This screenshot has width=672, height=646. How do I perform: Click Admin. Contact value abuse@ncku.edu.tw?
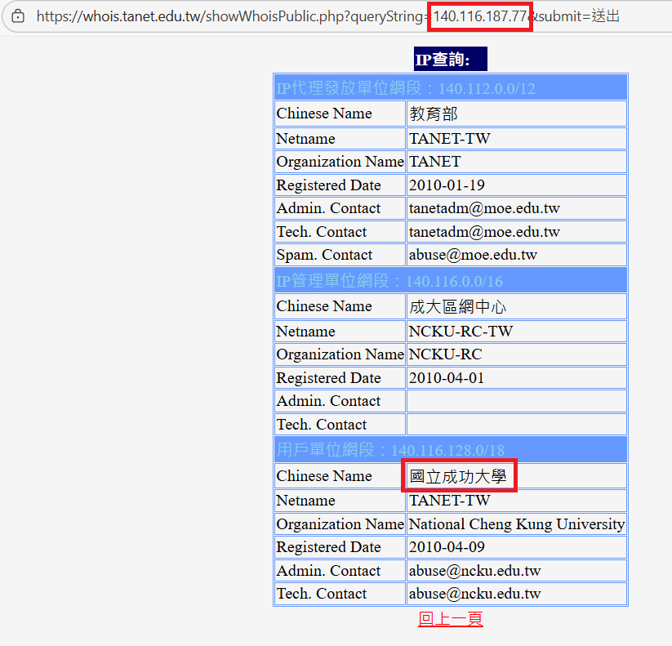[516, 571]
